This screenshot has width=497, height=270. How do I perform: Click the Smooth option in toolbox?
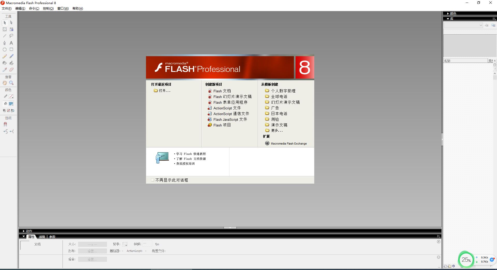[x=5, y=131]
